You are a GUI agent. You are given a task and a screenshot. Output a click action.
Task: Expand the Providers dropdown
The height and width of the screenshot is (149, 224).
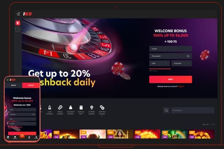(x=193, y=110)
